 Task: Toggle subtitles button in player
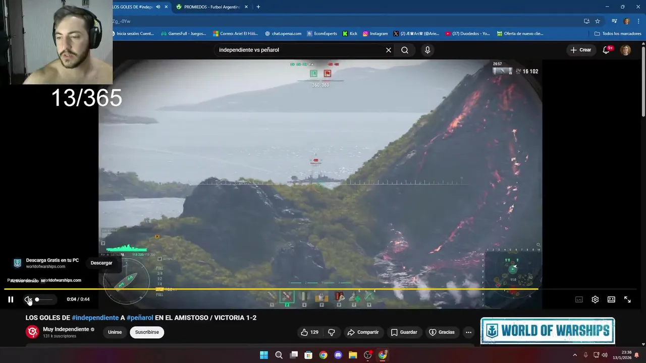pyautogui.click(x=579, y=299)
